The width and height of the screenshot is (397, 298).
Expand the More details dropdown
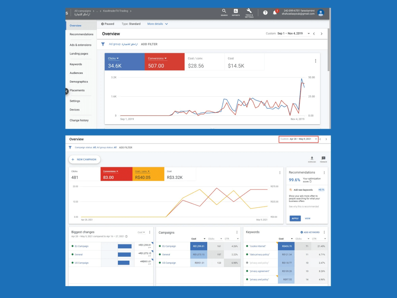pos(158,24)
